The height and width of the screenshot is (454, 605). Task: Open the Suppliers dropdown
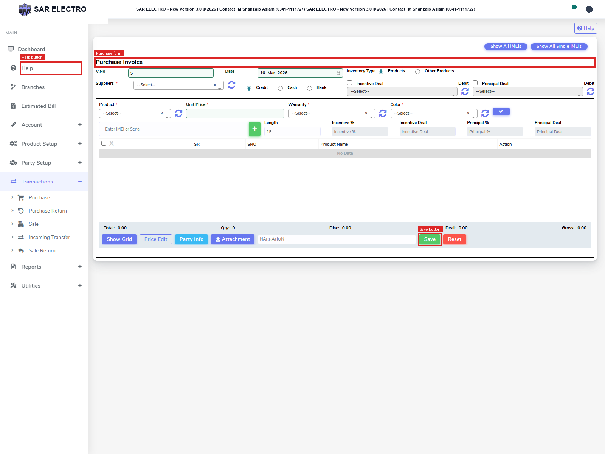tap(178, 85)
